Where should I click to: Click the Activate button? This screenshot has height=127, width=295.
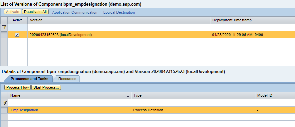[13, 12]
